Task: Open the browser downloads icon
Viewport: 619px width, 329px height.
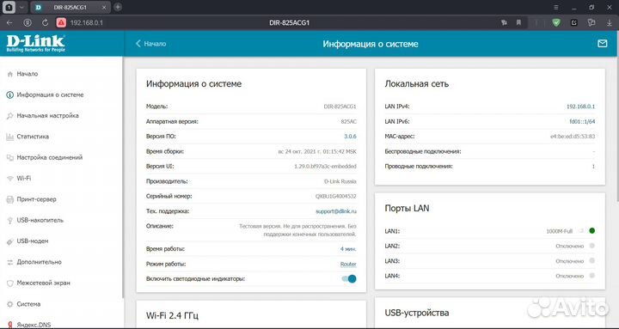Action: [610, 23]
